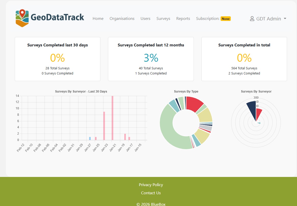Select Surveys in the top navigation
Screen dimensions: 297x206
point(163,18)
